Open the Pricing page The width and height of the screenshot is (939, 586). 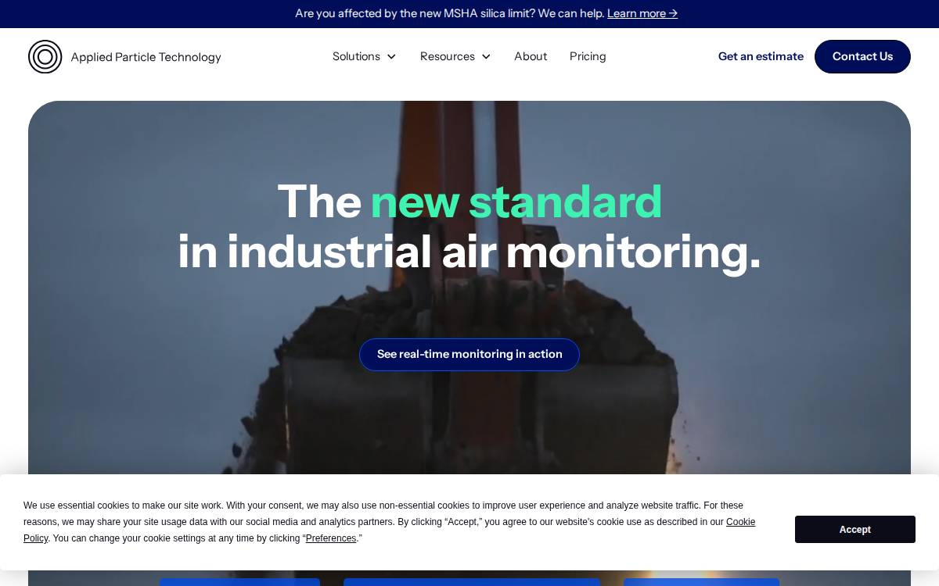pos(588,56)
